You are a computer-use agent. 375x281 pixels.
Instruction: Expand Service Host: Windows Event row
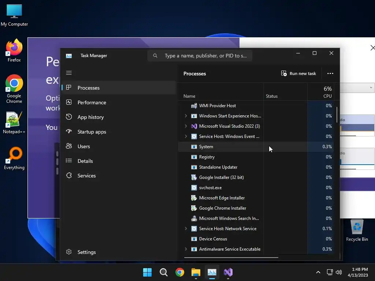click(186, 136)
